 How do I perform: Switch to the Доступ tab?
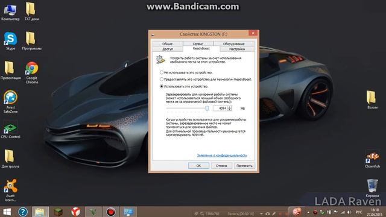(168, 49)
